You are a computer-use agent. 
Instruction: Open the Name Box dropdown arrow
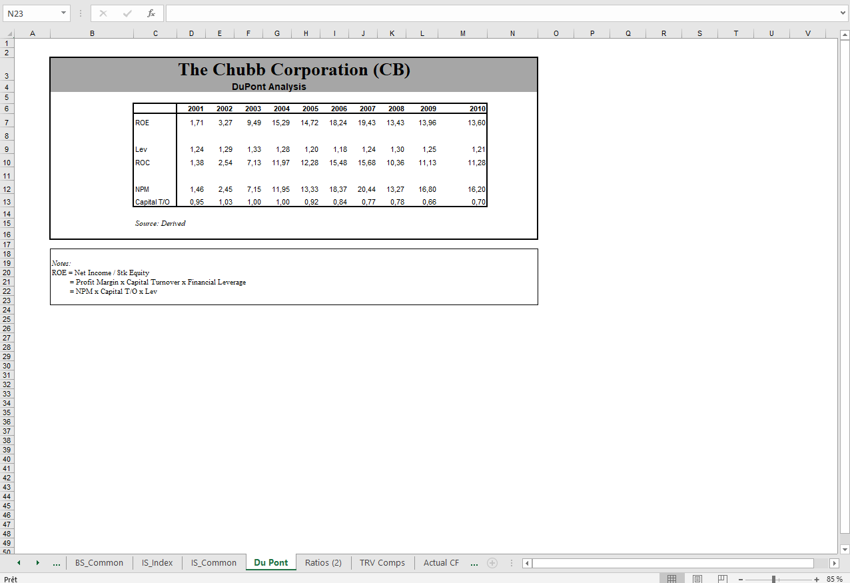[63, 13]
